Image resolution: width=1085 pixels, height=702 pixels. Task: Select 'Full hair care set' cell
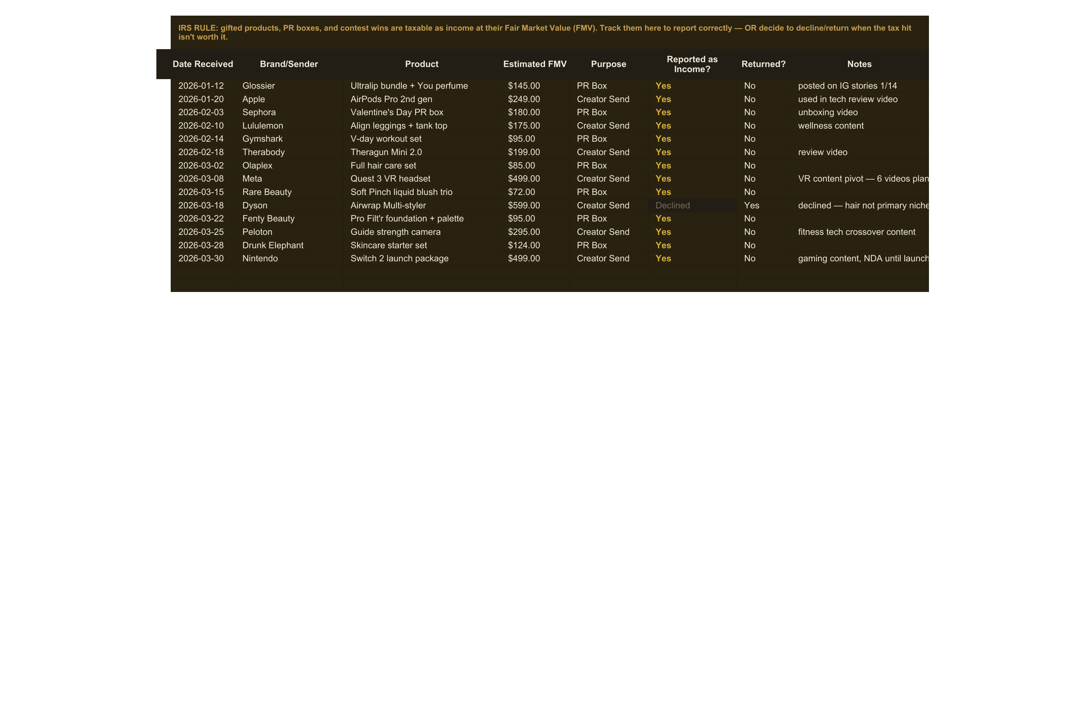point(422,166)
